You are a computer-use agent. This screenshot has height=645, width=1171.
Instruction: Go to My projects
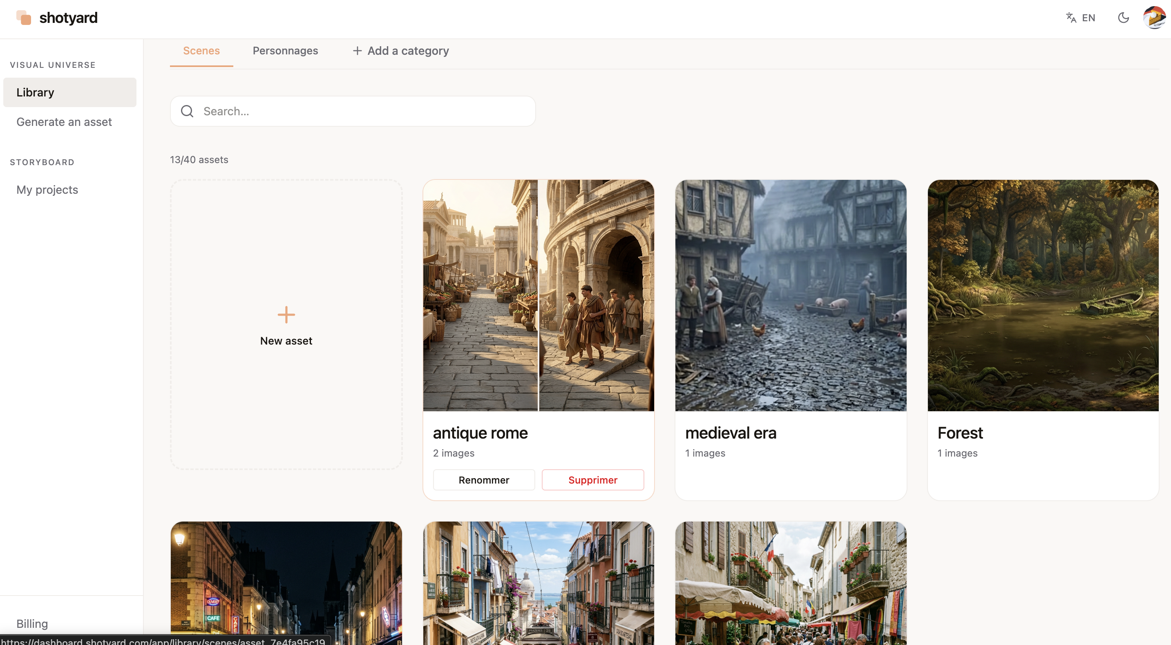point(47,190)
